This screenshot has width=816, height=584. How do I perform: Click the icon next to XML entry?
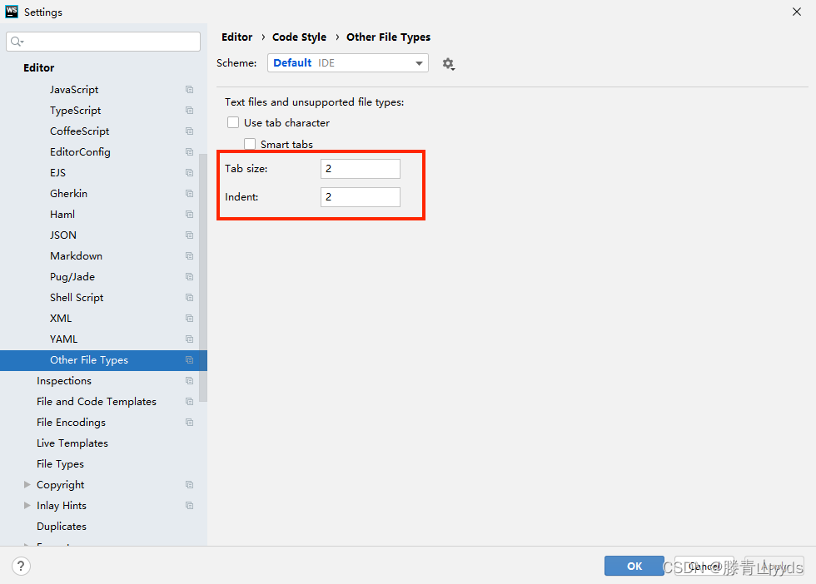[190, 318]
